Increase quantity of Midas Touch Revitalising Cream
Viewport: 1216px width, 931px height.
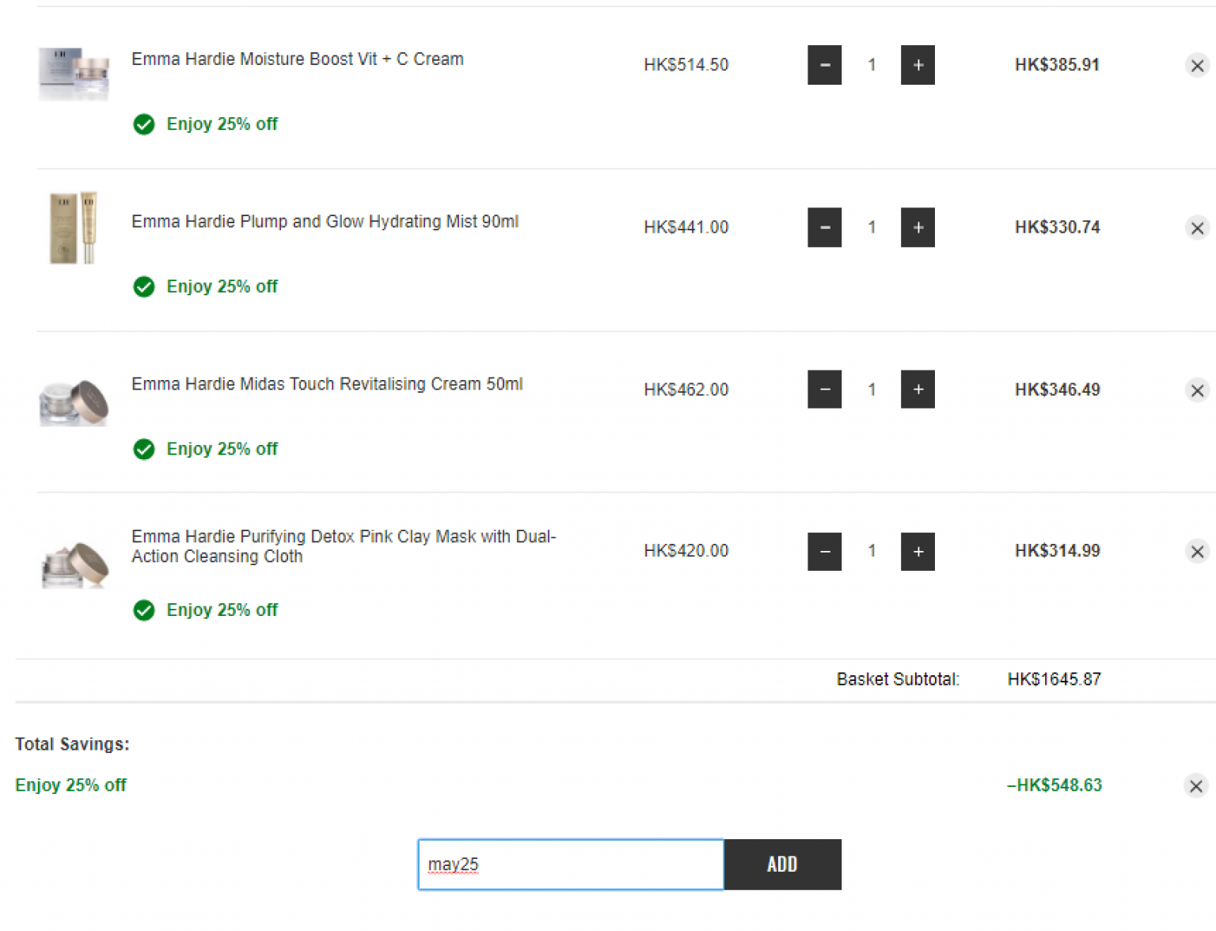[918, 389]
